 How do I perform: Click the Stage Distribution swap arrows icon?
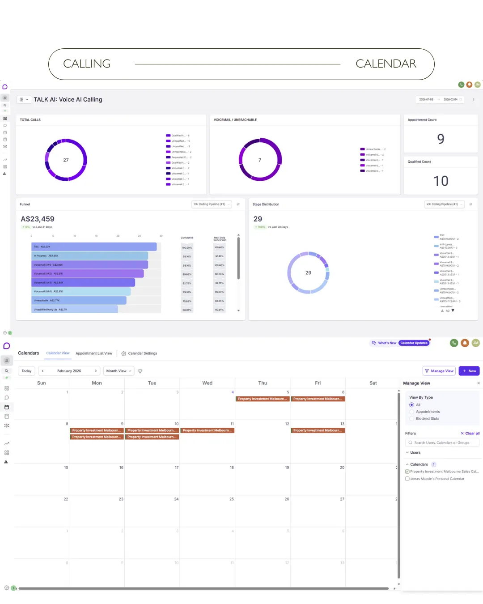(x=470, y=204)
